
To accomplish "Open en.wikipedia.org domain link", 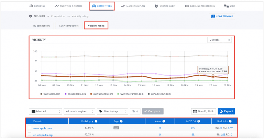I will pos(43,135).
